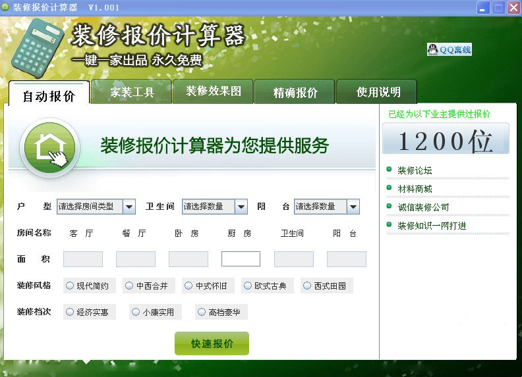Click the QQ penguin status icon
This screenshot has height=377, width=522.
tap(432, 49)
